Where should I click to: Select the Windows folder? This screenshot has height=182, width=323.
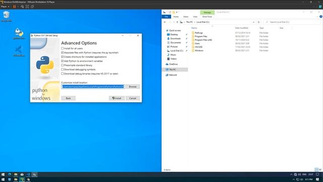[x=199, y=51]
